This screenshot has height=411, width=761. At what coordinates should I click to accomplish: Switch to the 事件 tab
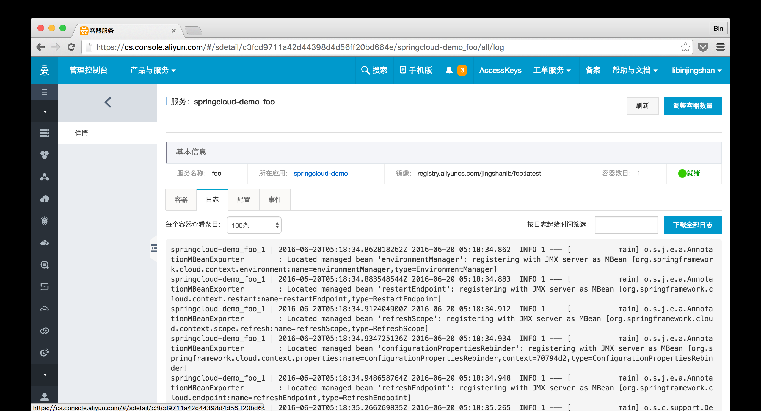pos(275,200)
